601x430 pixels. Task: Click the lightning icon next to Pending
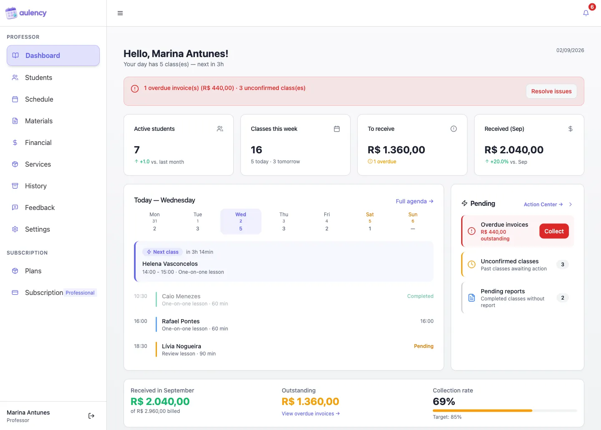tap(465, 203)
